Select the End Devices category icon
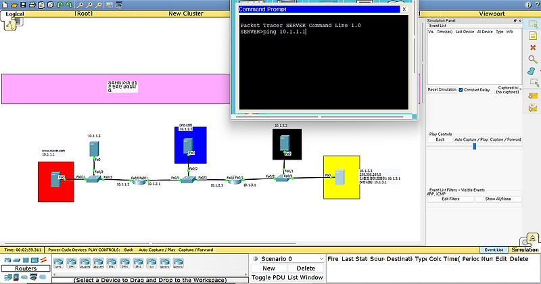This screenshot has width=541, height=284. point(7,277)
